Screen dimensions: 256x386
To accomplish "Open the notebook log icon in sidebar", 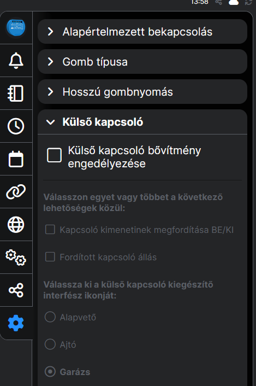I will coord(16,93).
